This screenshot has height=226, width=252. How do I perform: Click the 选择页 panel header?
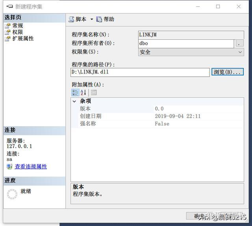point(34,18)
